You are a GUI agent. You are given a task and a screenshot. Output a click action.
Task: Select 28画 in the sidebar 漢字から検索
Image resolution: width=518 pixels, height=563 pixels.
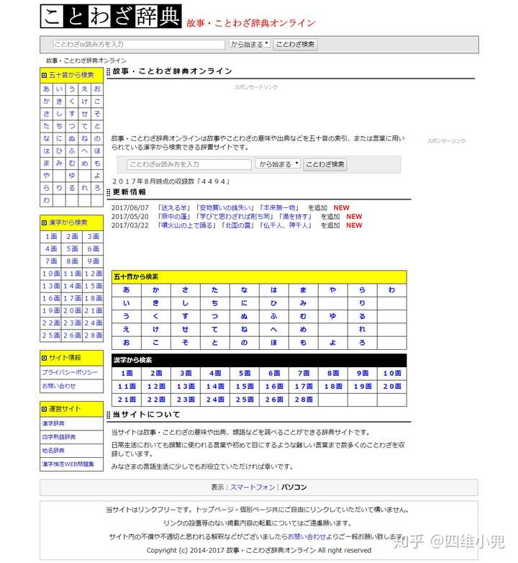[x=94, y=335]
